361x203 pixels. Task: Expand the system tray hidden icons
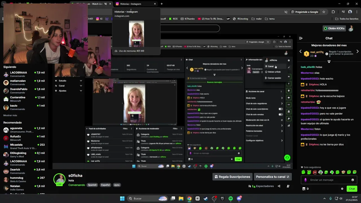point(324,198)
